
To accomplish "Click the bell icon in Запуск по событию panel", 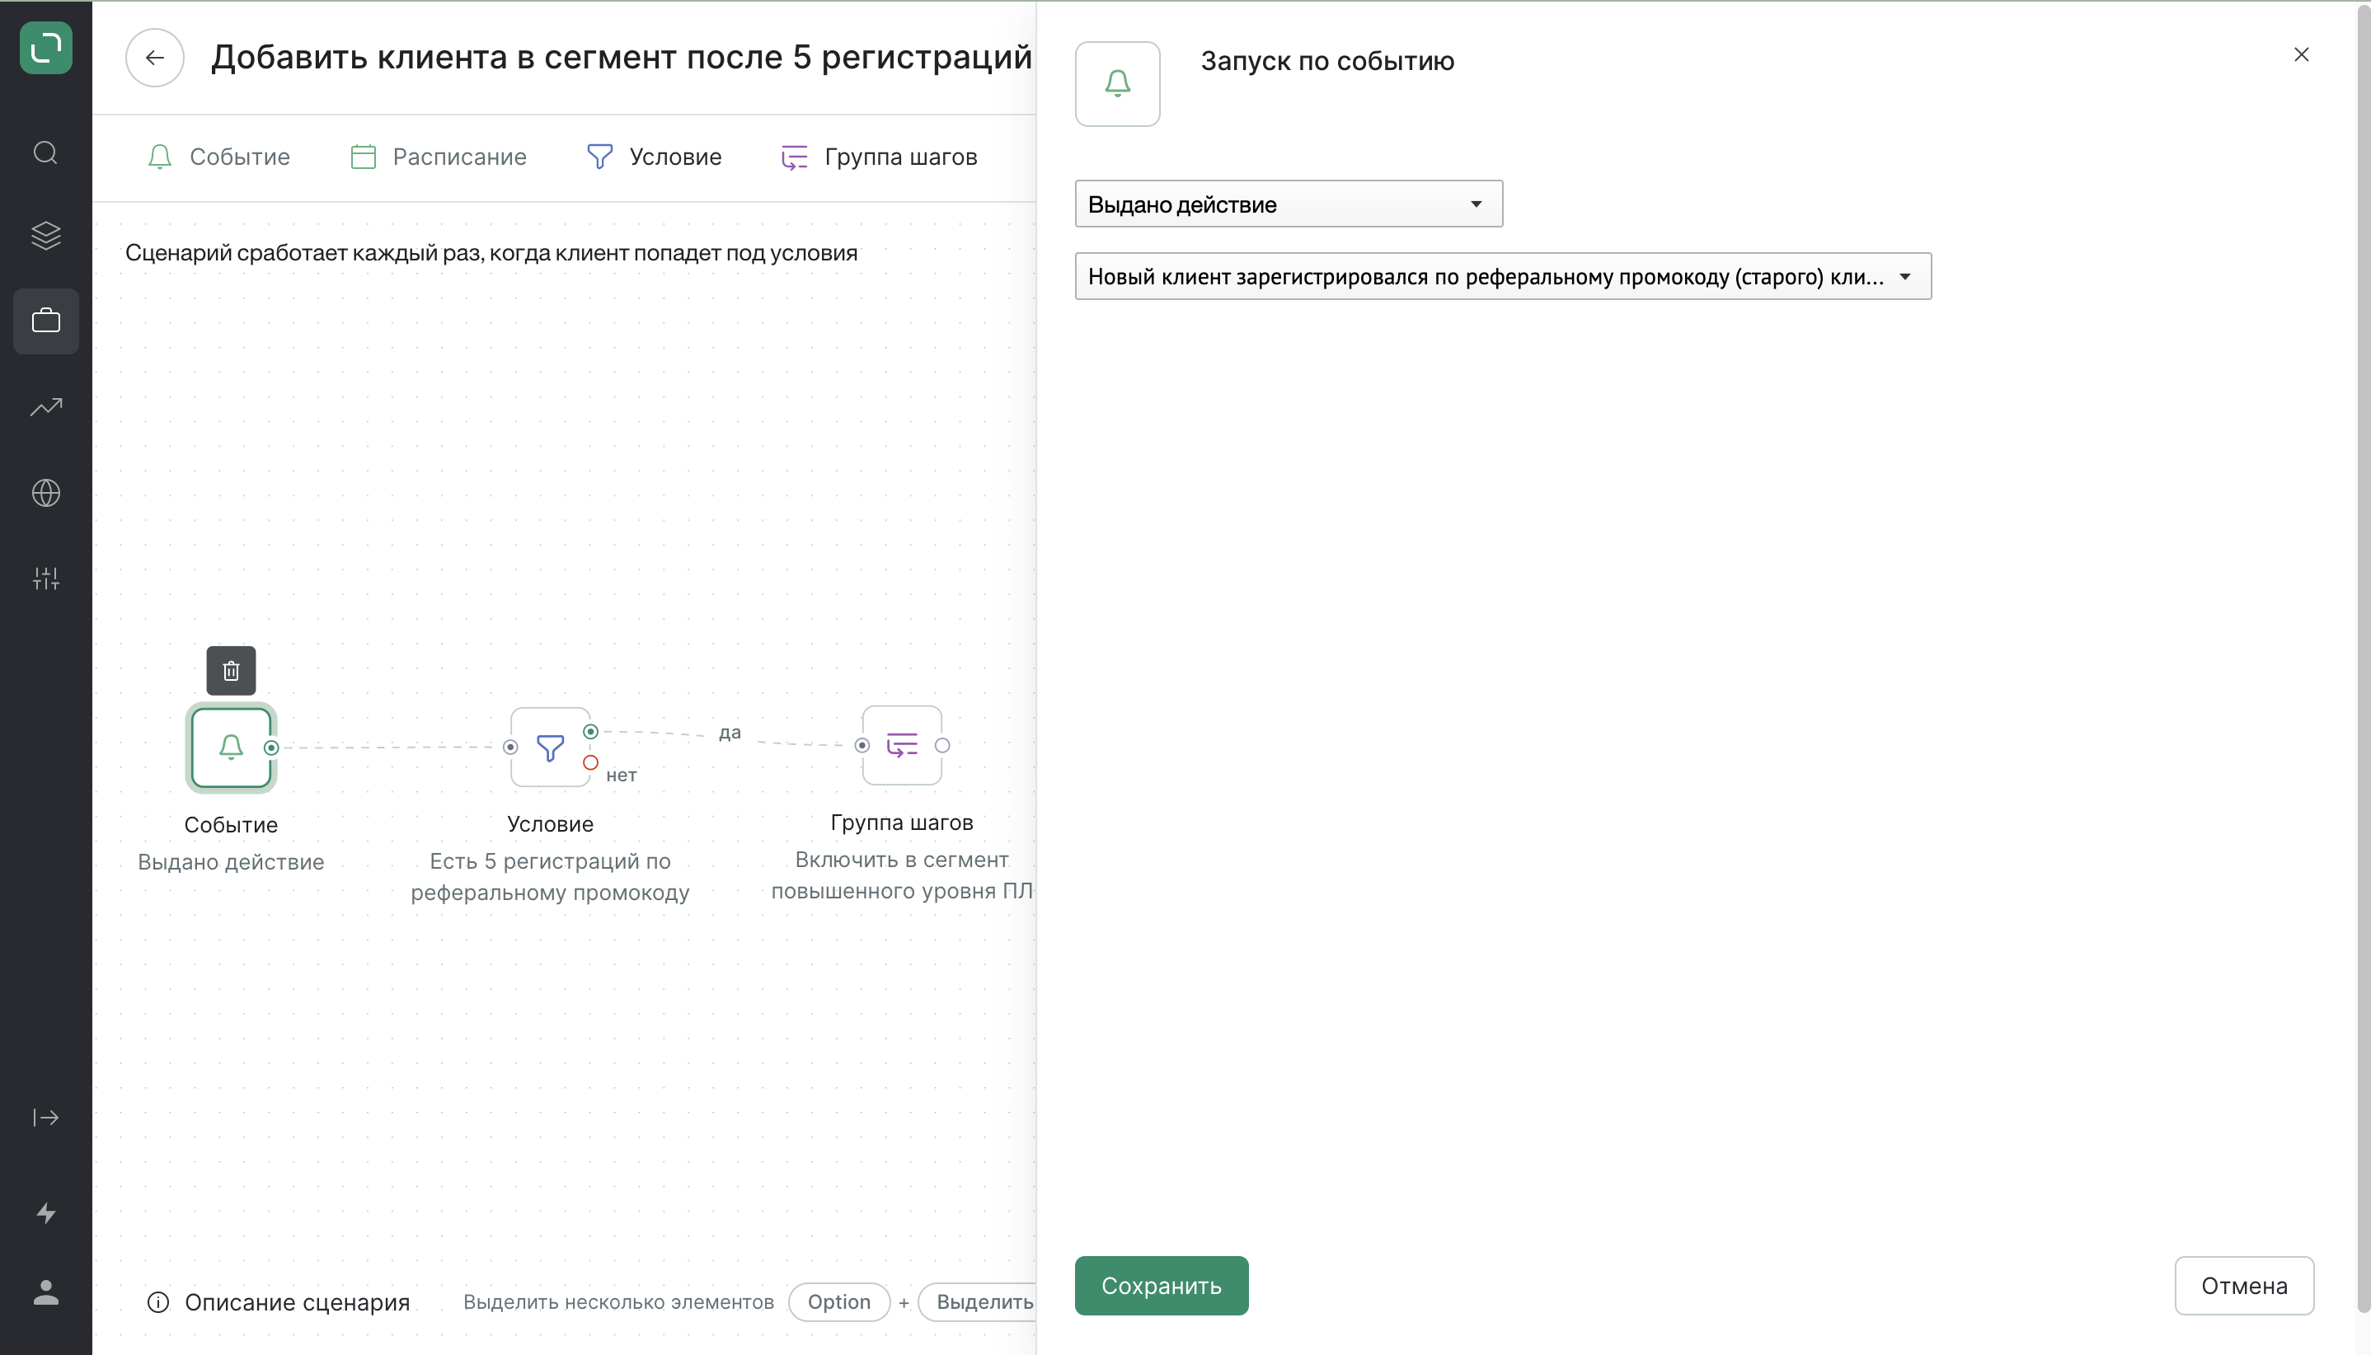I will pos(1117,84).
